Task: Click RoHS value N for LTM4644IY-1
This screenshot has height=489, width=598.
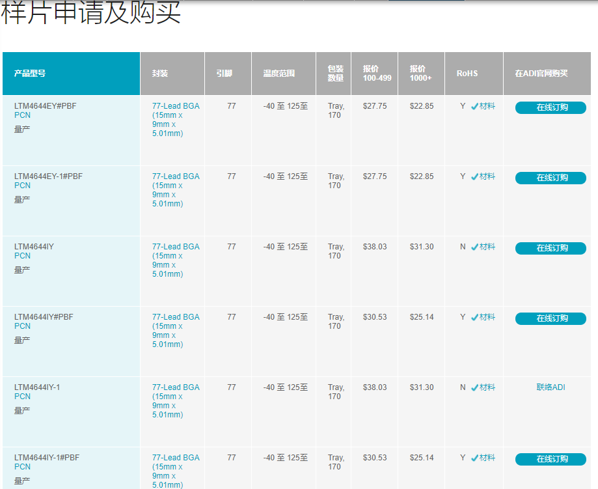Action: pyautogui.click(x=463, y=387)
